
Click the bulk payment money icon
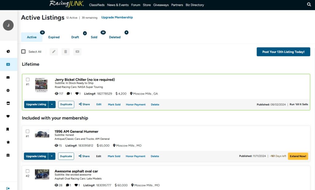pyautogui.click(x=77, y=52)
